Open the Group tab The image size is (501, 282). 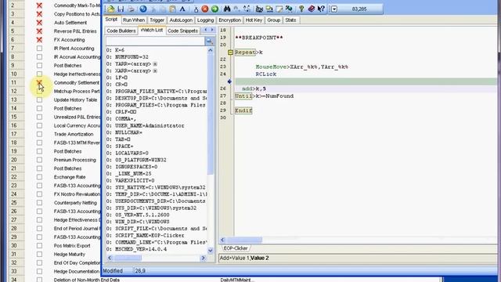tap(274, 20)
